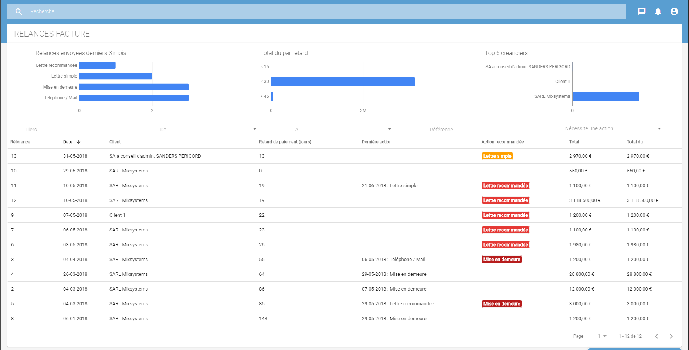Click last action 21-06-2018 : Lettre simple

coord(390,186)
